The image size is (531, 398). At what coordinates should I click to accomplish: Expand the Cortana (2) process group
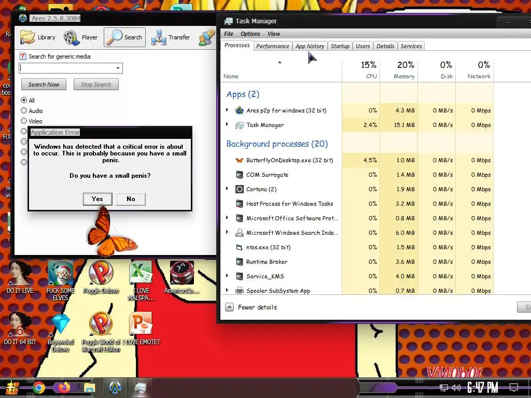coord(227,189)
